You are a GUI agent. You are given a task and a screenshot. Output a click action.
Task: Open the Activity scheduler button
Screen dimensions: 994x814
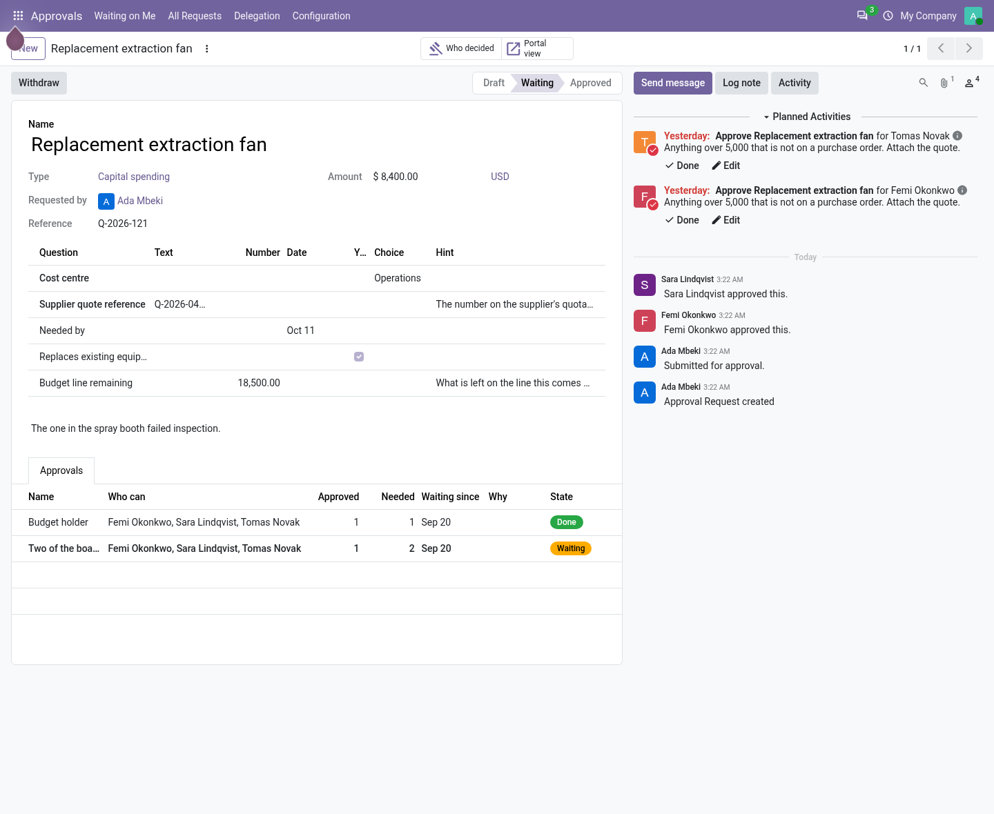[795, 83]
